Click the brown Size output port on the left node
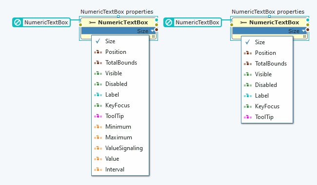The image size is (317, 185). 157,30
